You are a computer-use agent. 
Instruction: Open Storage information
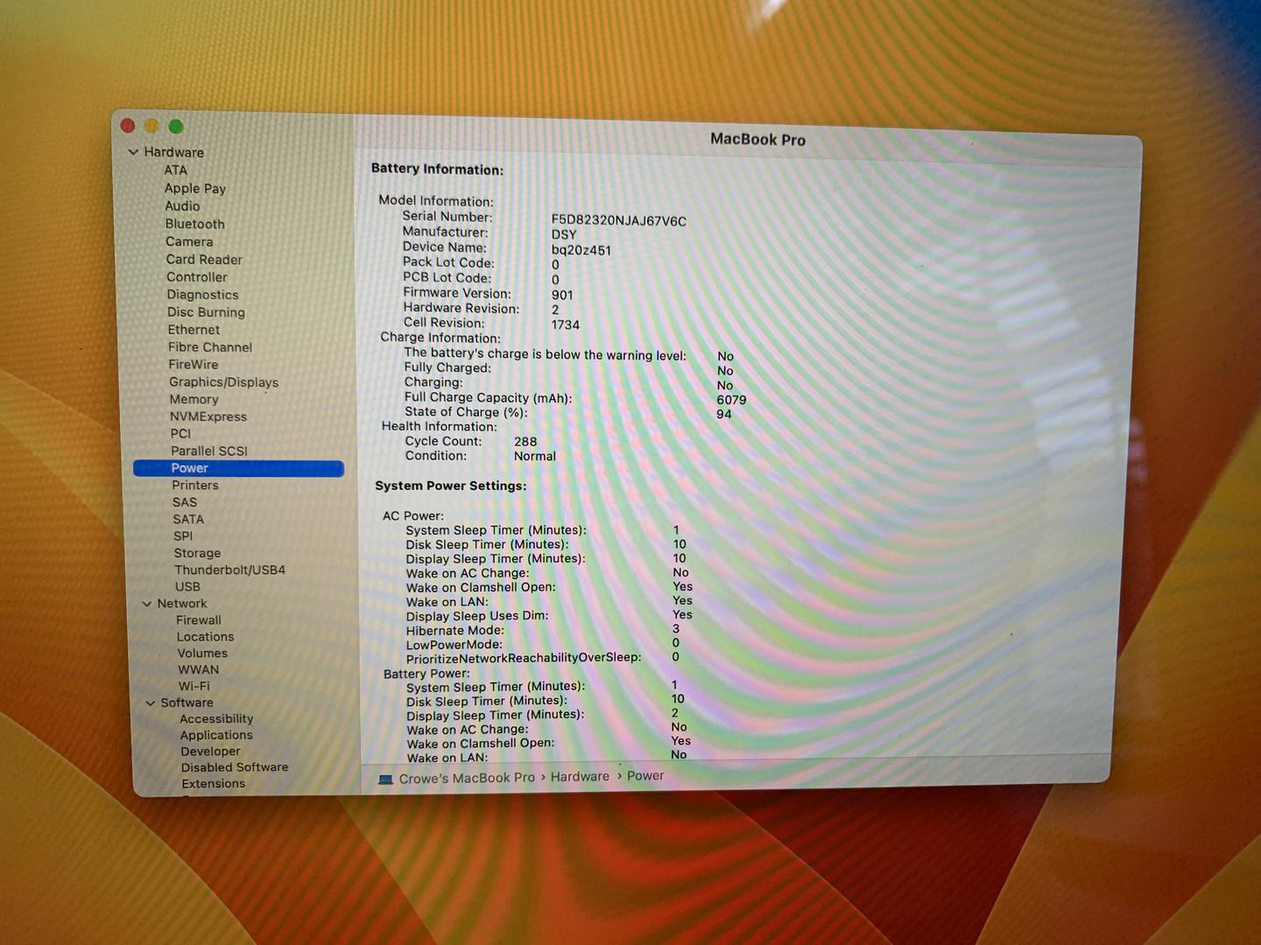(198, 553)
